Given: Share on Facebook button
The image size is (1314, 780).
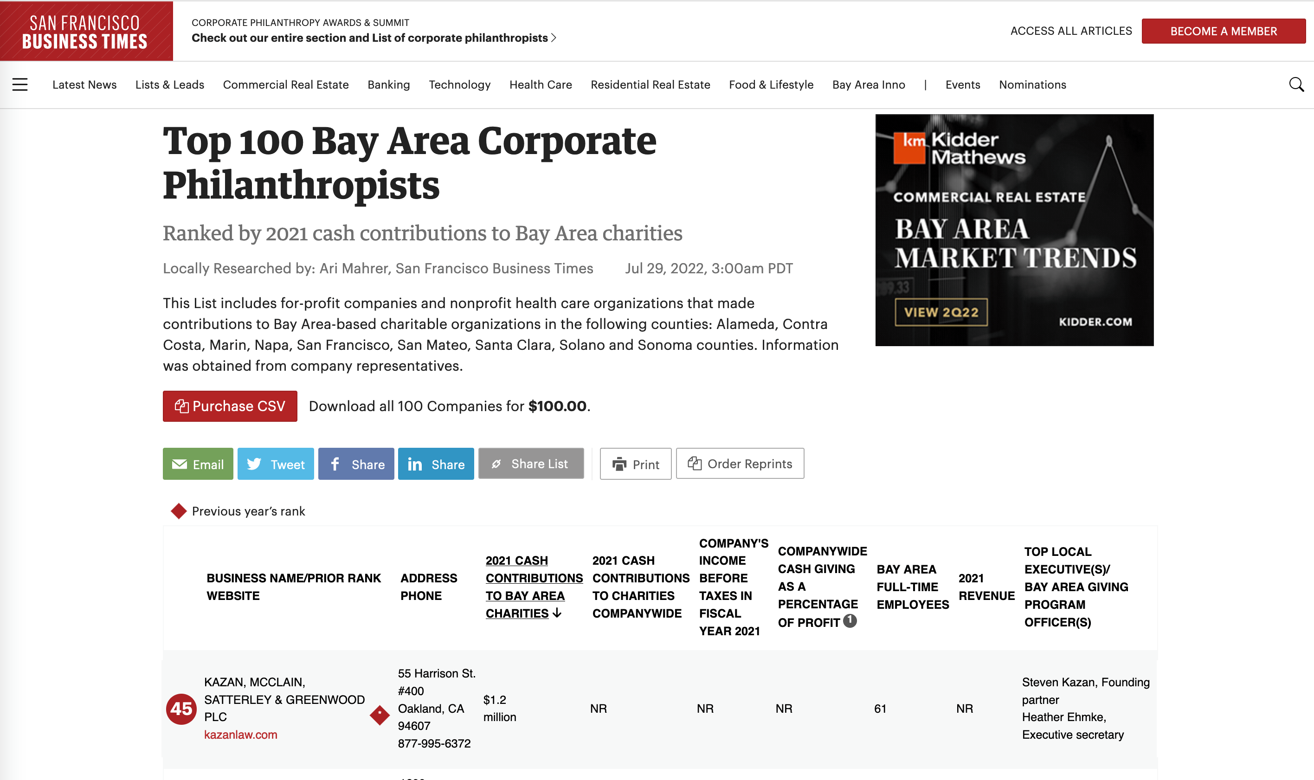Looking at the screenshot, I should (x=356, y=464).
